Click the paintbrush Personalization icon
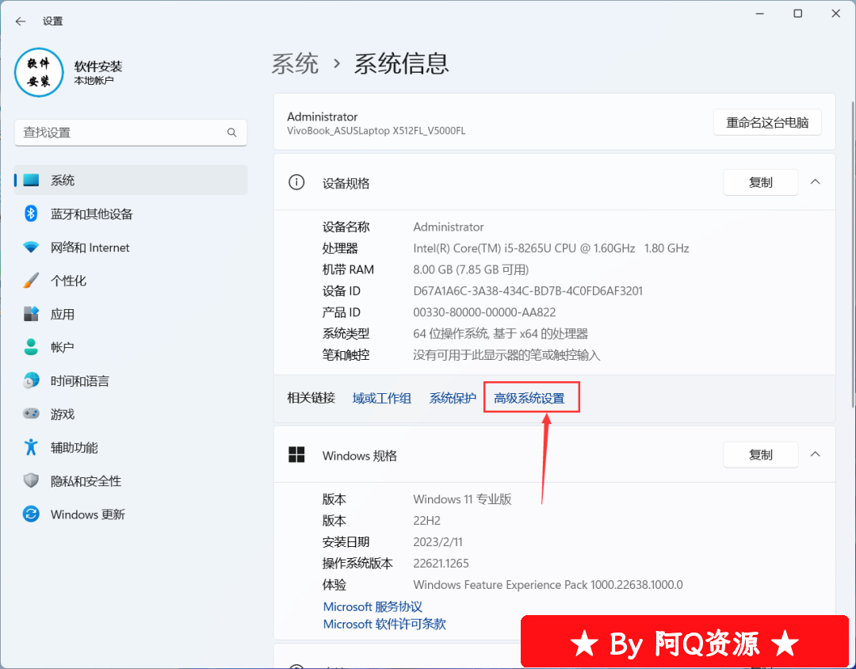 tap(31, 281)
